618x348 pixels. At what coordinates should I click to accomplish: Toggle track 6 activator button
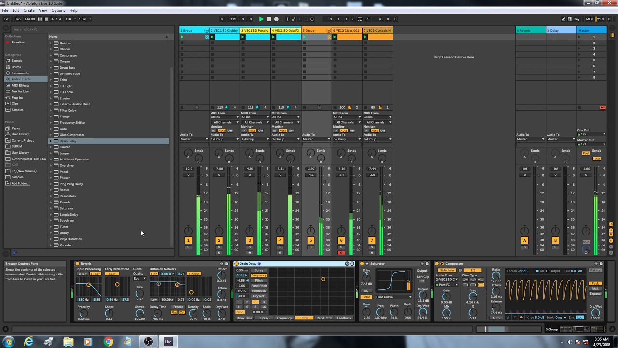pyautogui.click(x=341, y=240)
